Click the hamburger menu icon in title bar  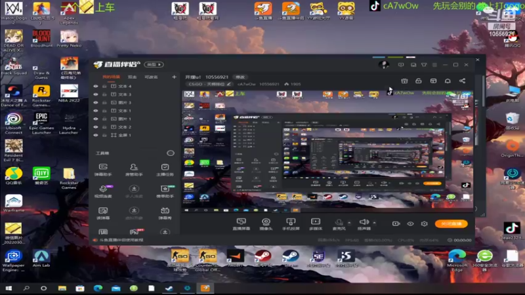[434, 65]
